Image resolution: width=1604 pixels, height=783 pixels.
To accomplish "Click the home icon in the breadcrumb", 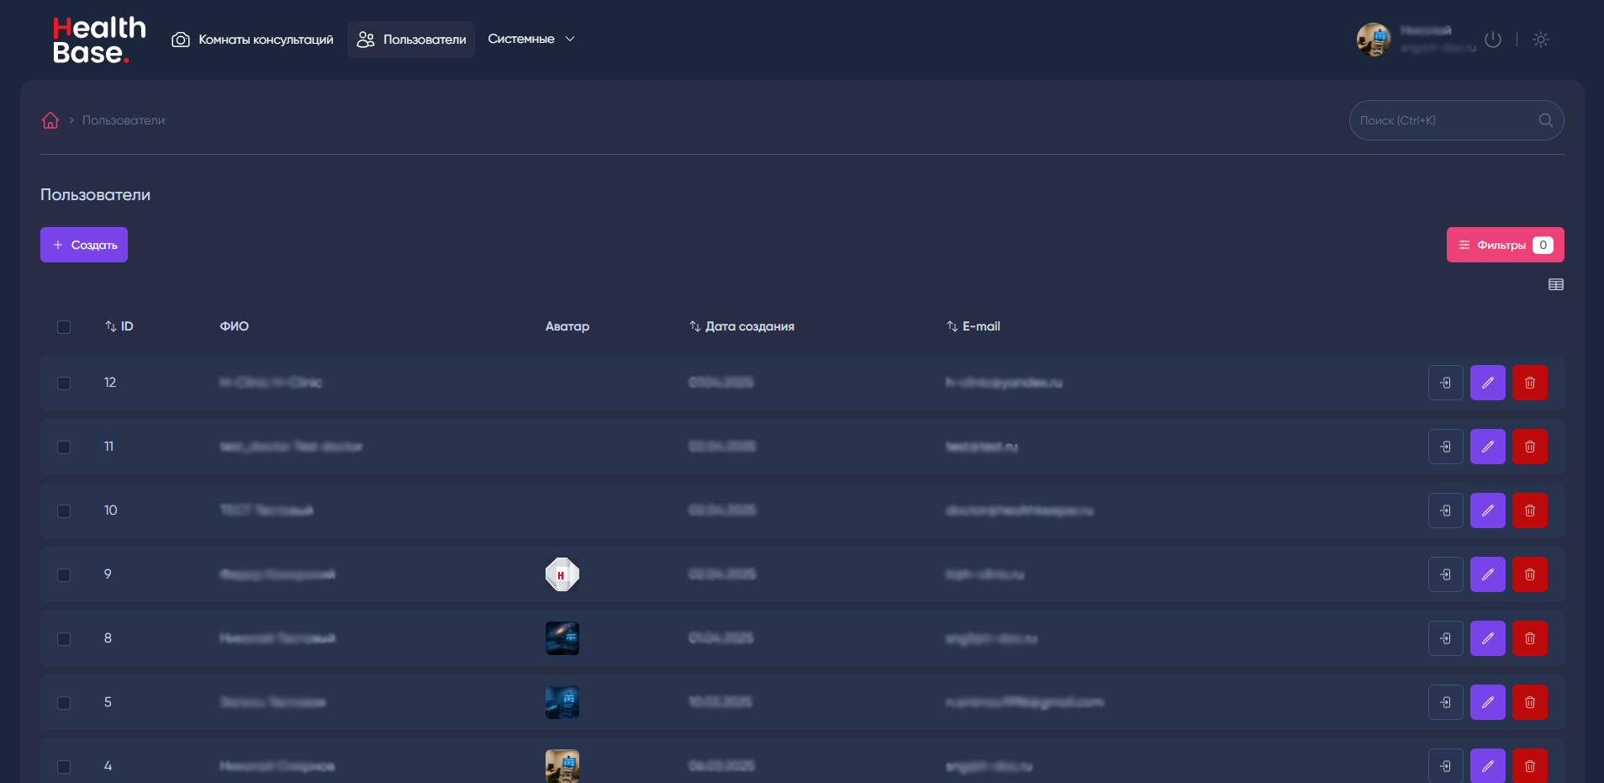I will (x=50, y=120).
